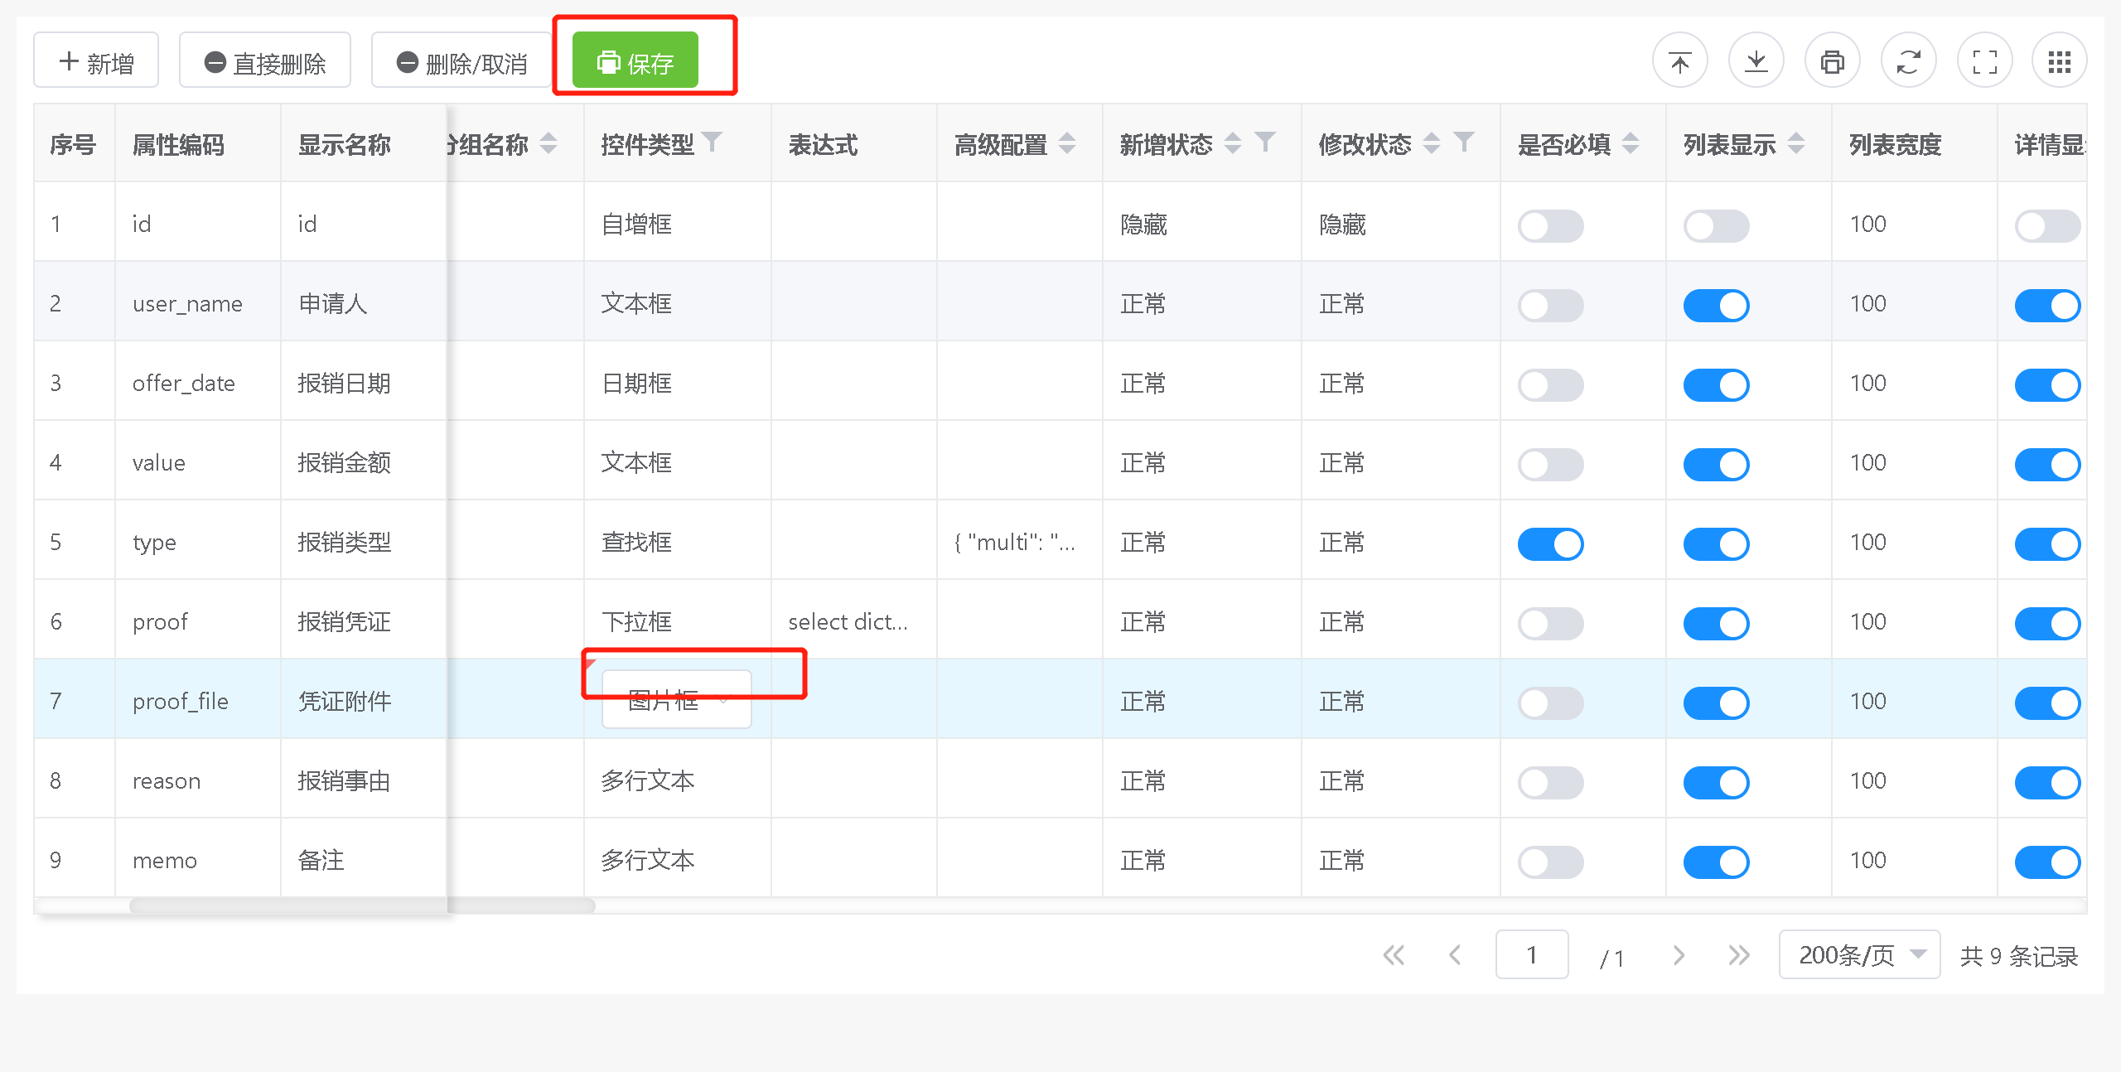Enable 是否必填 switch for memo row
Screen dimensions: 2121x1072
1550,862
